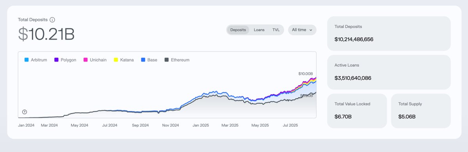Viewport: 468px width, 152px height.
Task: Toggle the Unichain legend swatch
Action: (85, 60)
